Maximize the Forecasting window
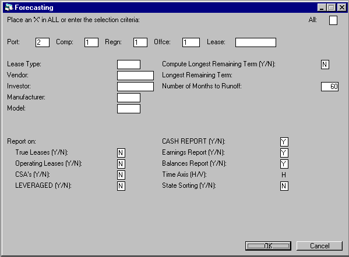The width and height of the screenshot is (349, 257). [332, 8]
